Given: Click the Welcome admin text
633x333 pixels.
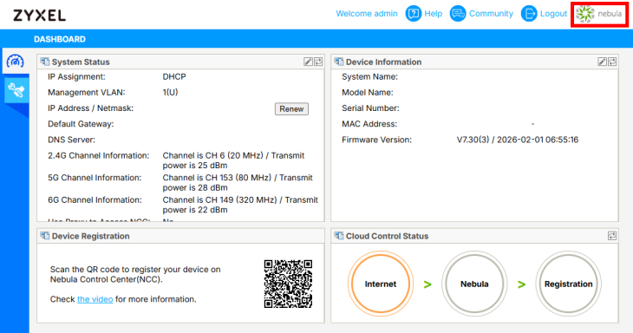Looking at the screenshot, I should click(367, 14).
